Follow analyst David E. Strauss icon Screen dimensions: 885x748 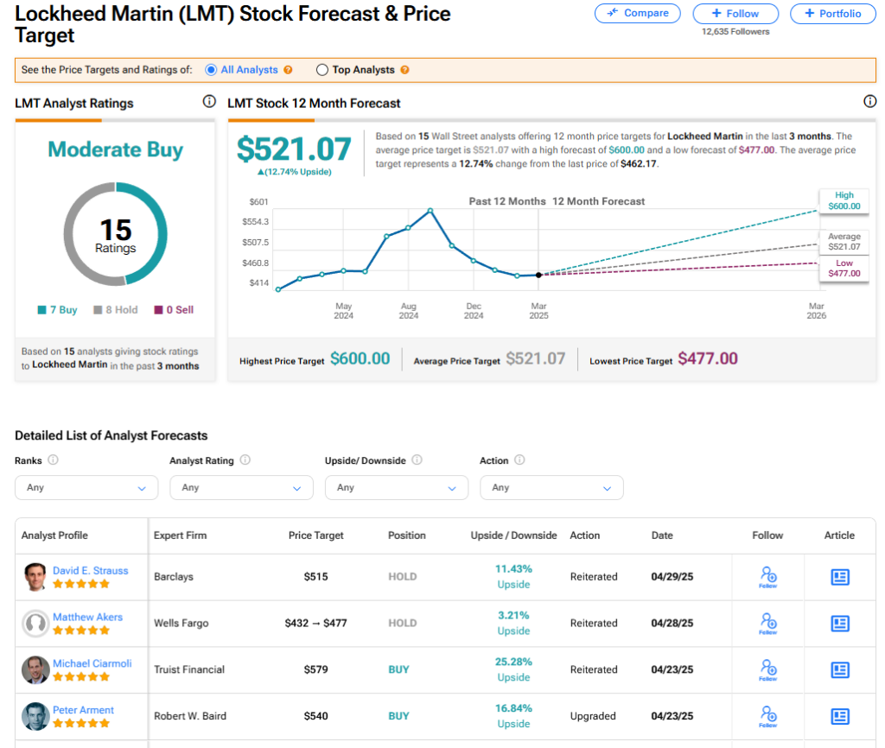pos(768,577)
